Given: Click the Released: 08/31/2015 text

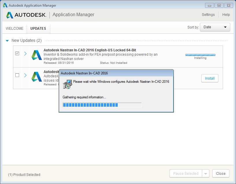Looking at the screenshot, I should pyautogui.click(x=59, y=63).
